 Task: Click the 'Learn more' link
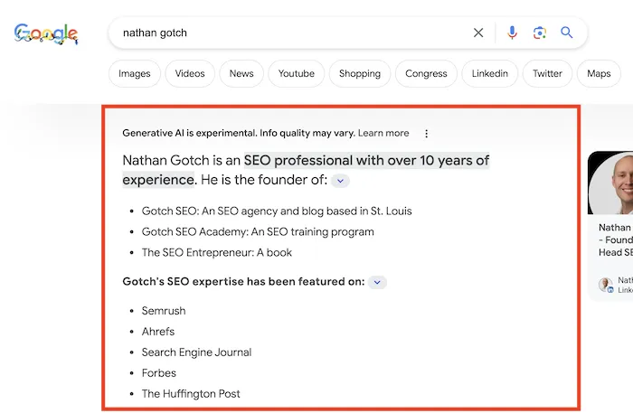click(383, 134)
